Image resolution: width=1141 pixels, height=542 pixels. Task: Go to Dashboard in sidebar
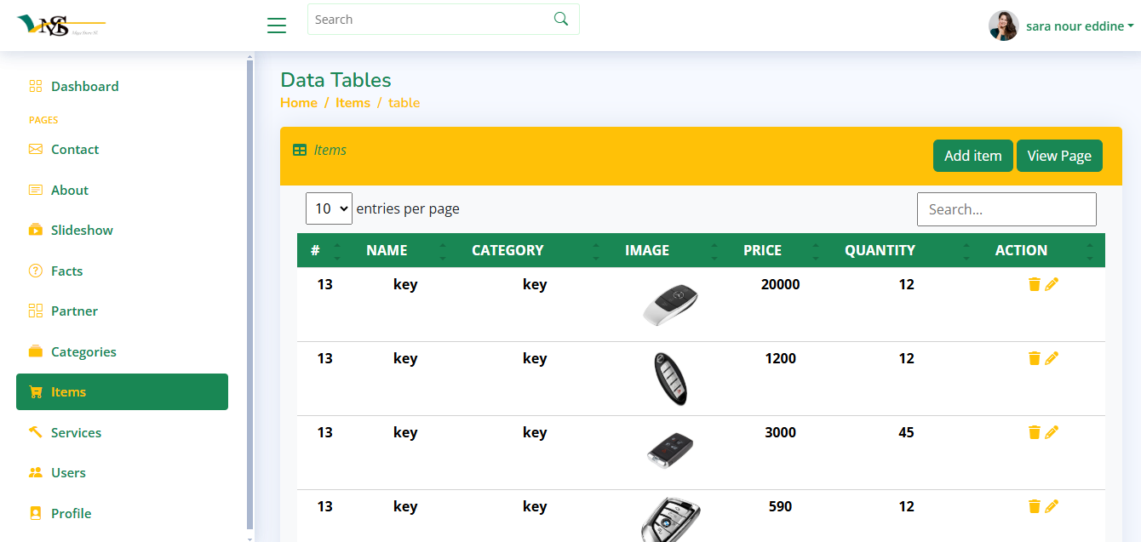click(x=84, y=86)
